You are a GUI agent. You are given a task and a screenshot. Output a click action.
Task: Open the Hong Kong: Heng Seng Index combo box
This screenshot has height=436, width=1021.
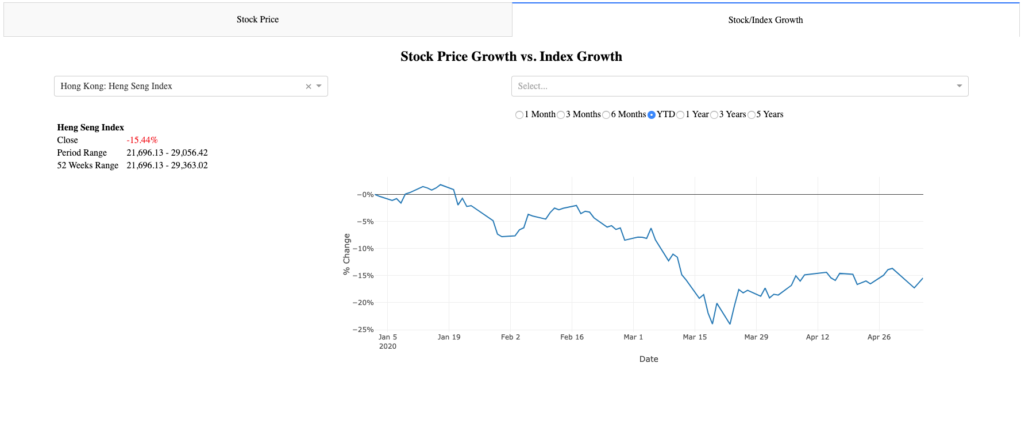click(172, 86)
